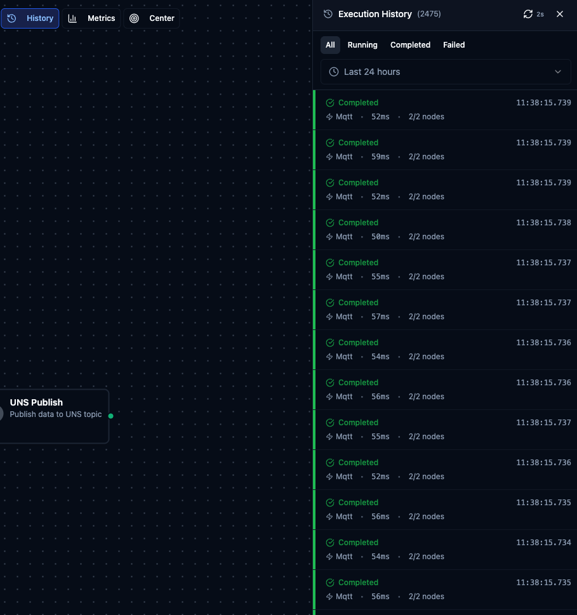Click the green output port on UNS Publish node
Screen dimensions: 577x615
click(110, 416)
